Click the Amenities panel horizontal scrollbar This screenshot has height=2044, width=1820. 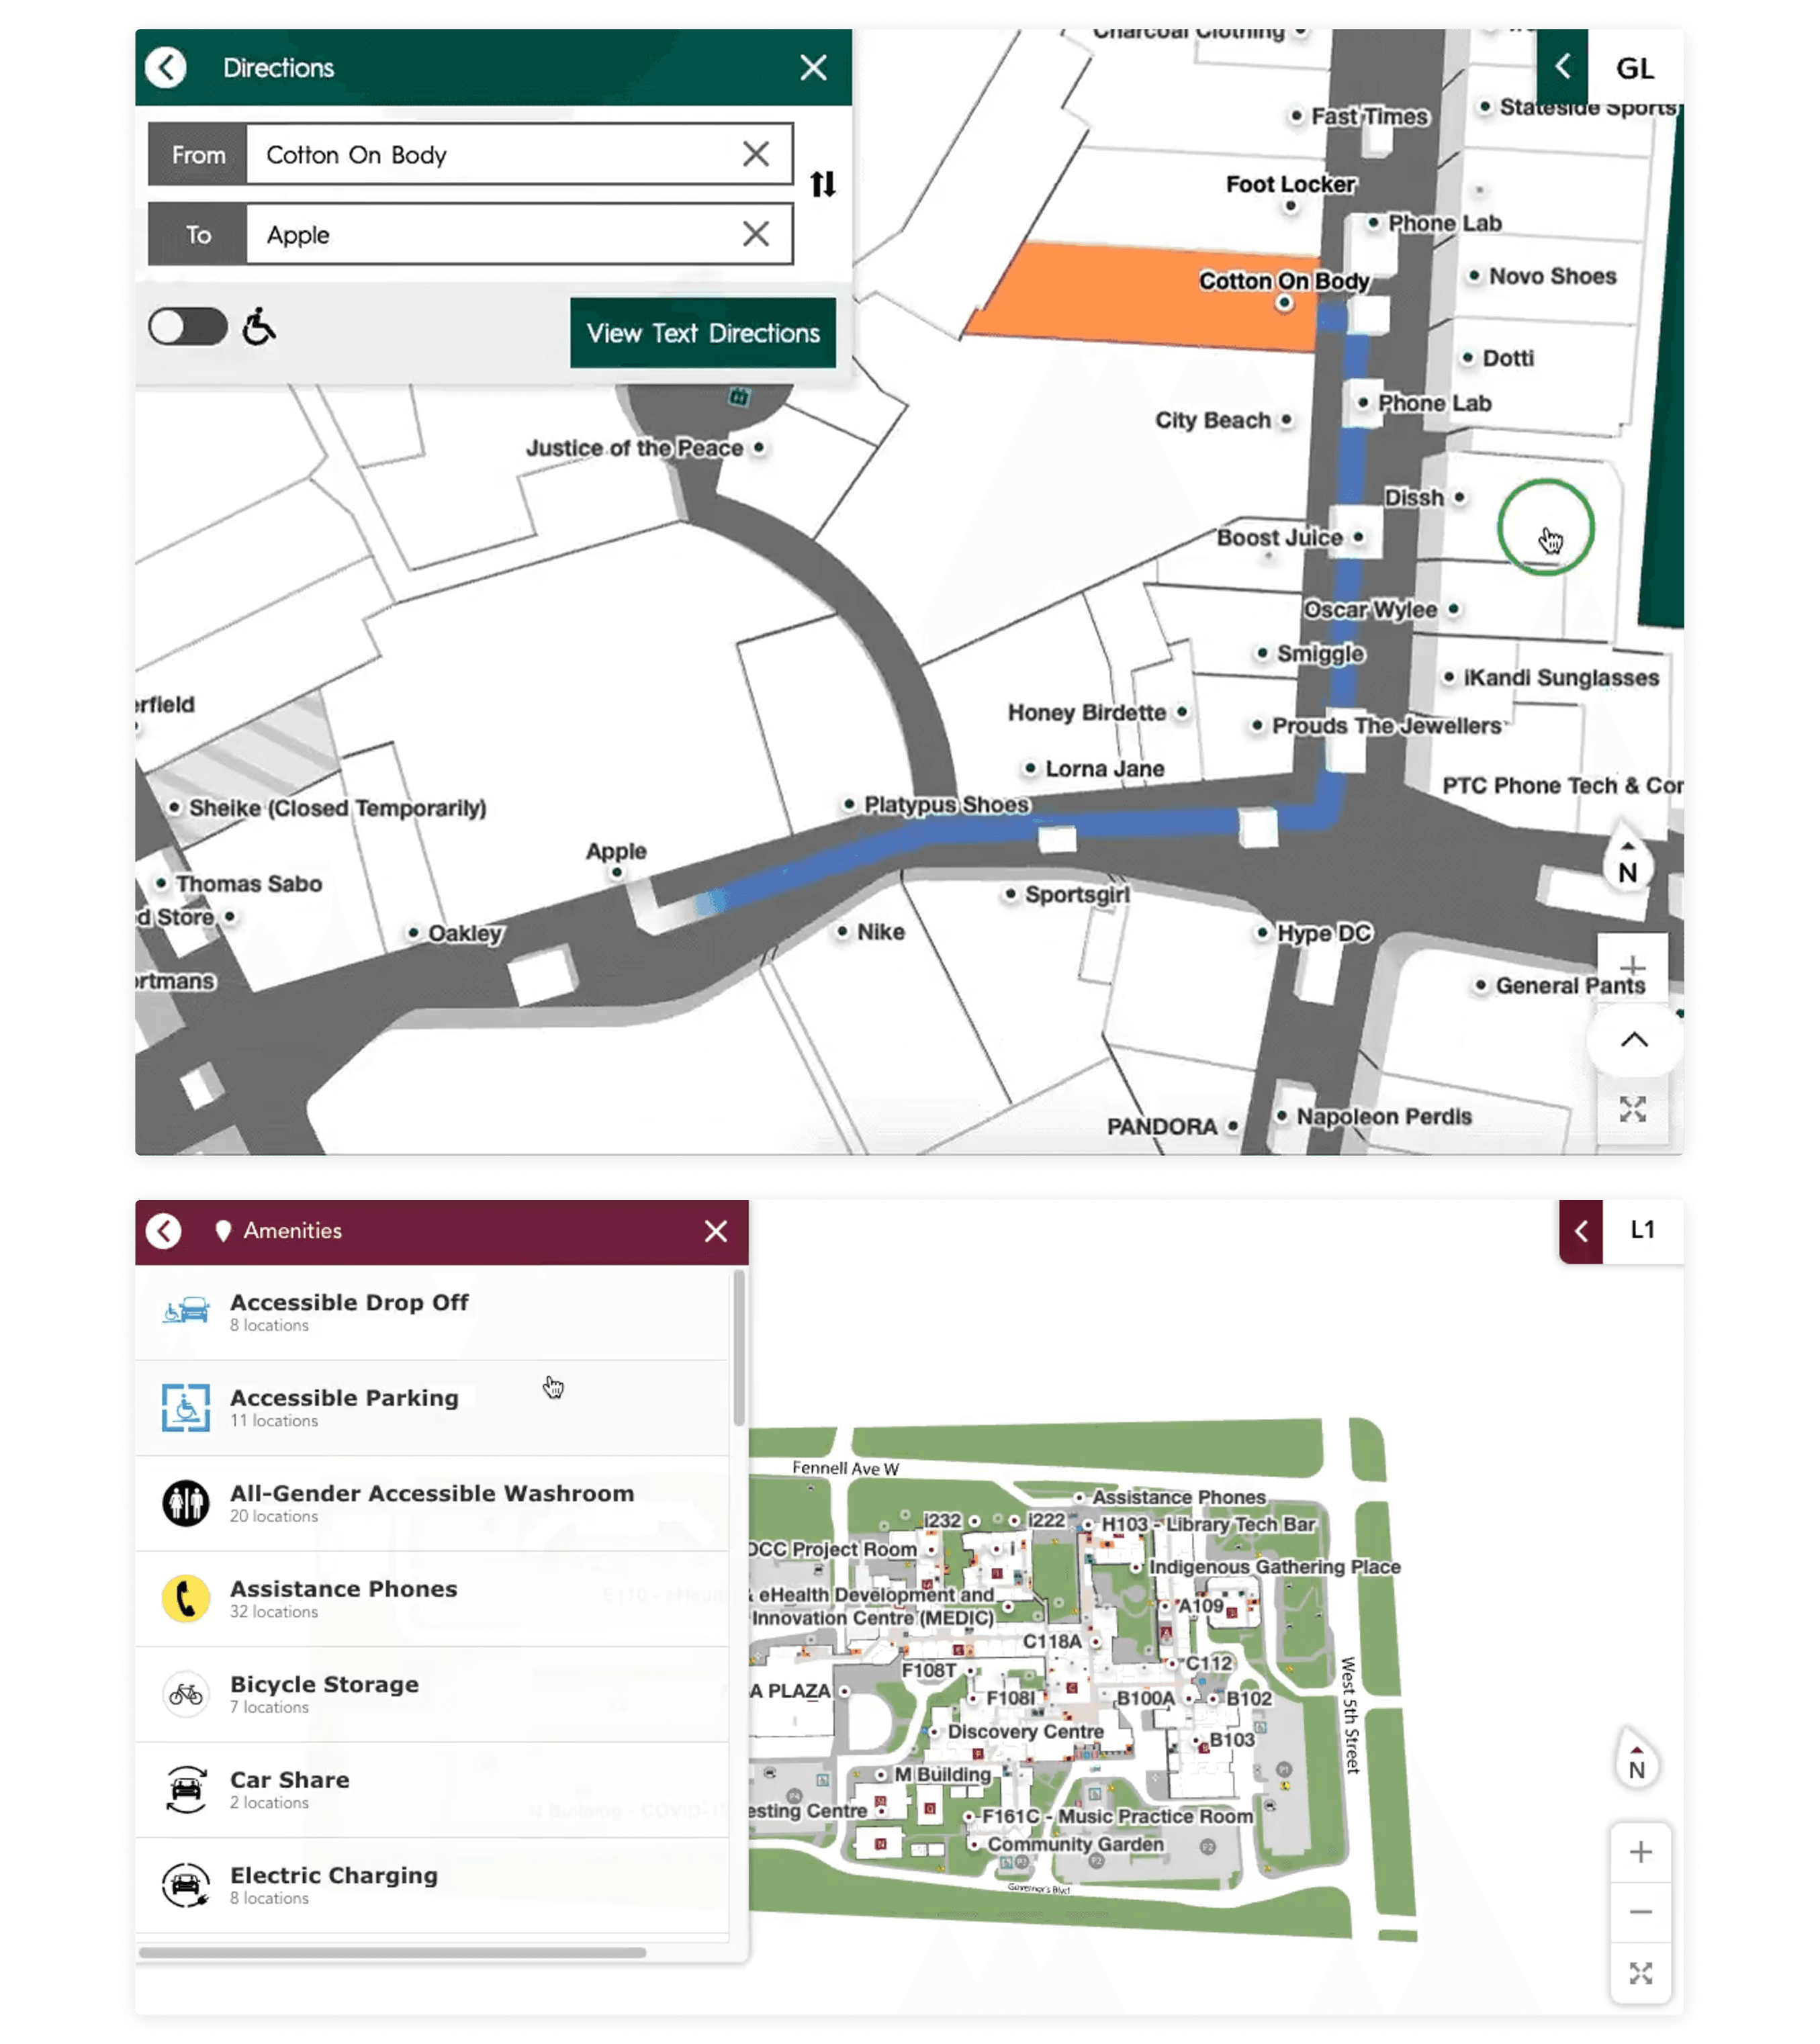pos(392,1952)
